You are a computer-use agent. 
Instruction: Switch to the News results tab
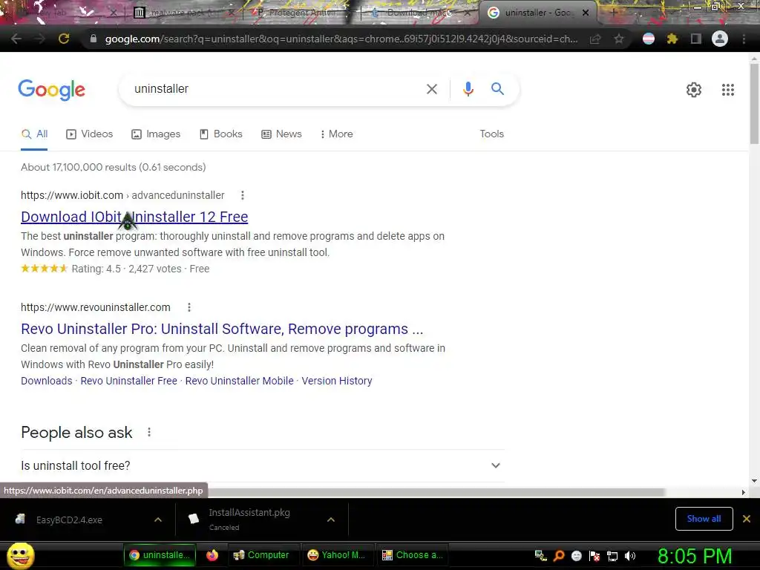(281, 134)
